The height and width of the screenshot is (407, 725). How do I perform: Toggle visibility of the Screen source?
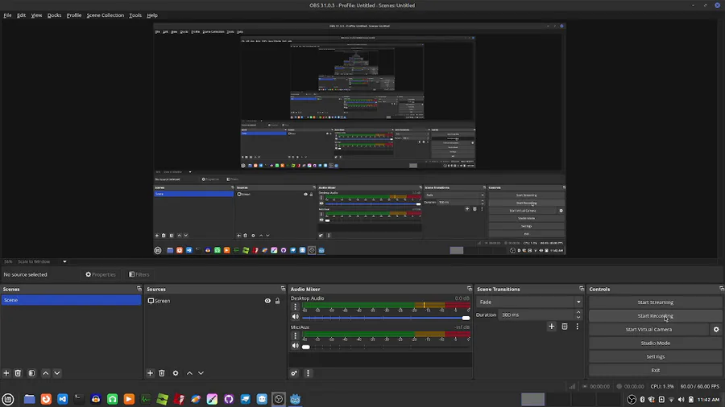267,301
